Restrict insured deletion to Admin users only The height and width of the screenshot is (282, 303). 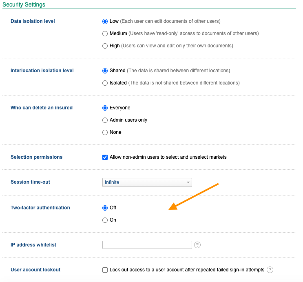[x=105, y=120]
